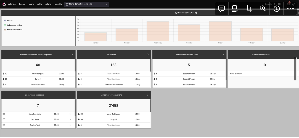
Task: Go to previous day arrow beside Monday 05.08.2024
Action: pos(176,13)
